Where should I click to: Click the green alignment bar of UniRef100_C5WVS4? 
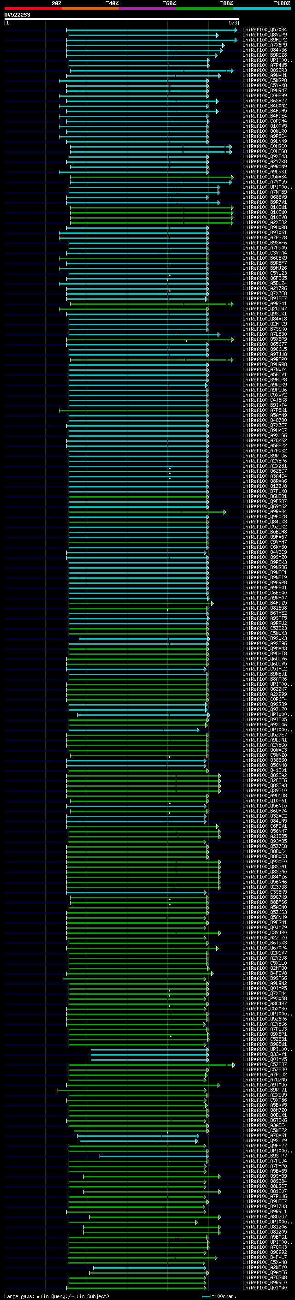[151, 177]
